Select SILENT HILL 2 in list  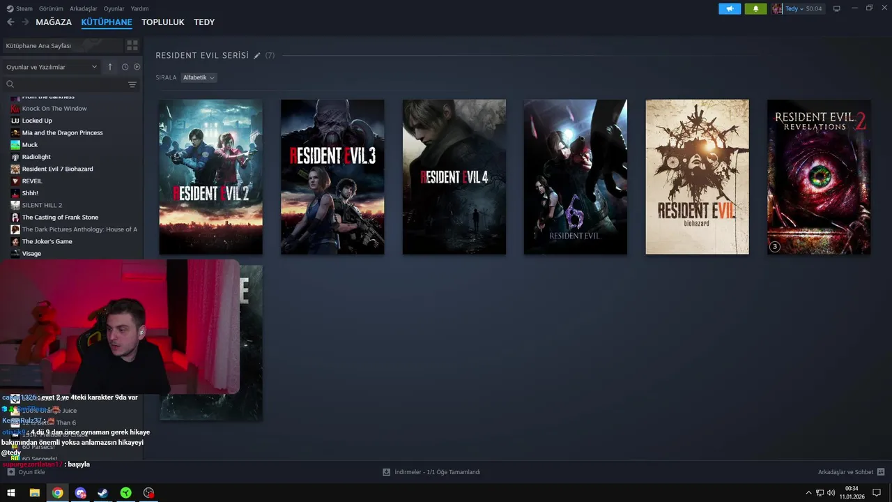(42, 205)
